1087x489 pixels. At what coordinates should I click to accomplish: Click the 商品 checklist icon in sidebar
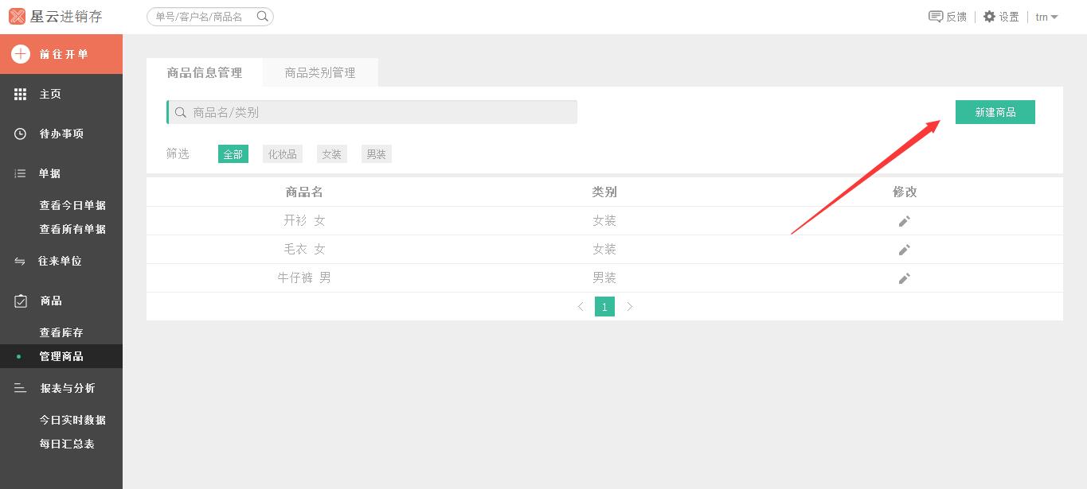pos(20,301)
